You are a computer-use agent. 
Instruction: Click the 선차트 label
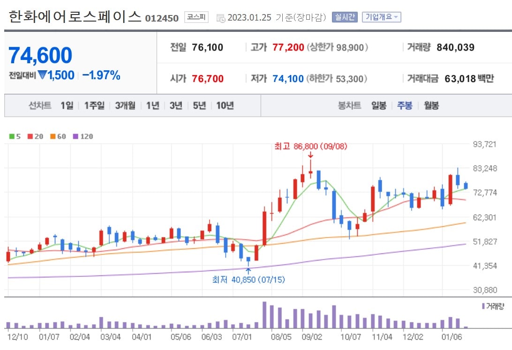[x=40, y=105]
